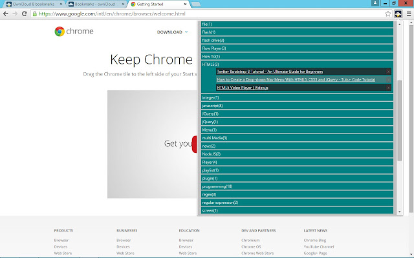Viewport: 414px width, 258px height.
Task: Expand the multi Media(3) tag
Action: pos(297,138)
